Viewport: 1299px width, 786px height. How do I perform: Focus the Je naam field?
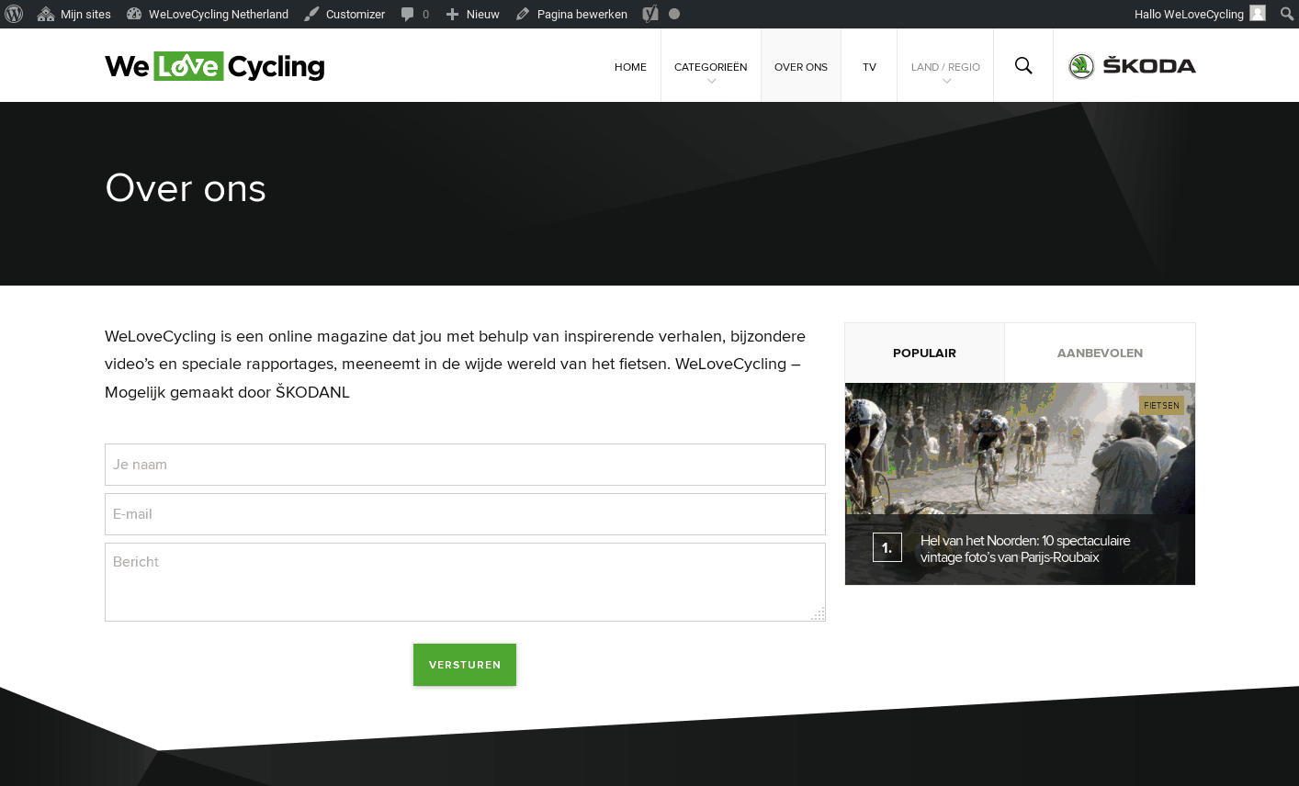465,465
